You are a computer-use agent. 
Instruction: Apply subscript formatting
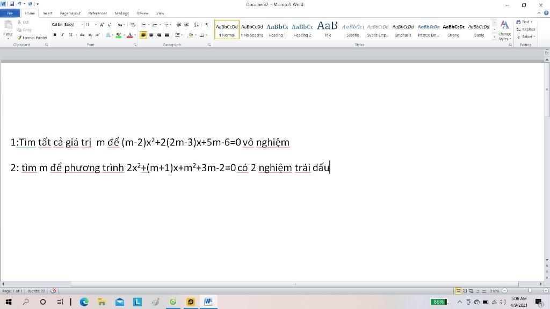click(x=90, y=35)
